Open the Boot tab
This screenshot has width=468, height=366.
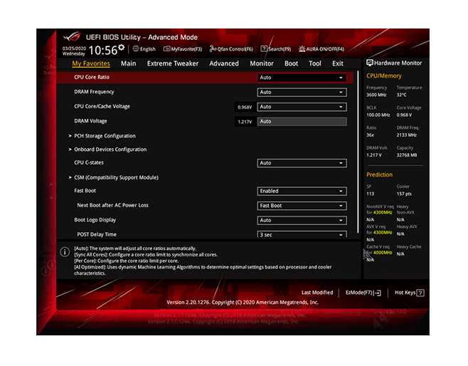coord(292,63)
